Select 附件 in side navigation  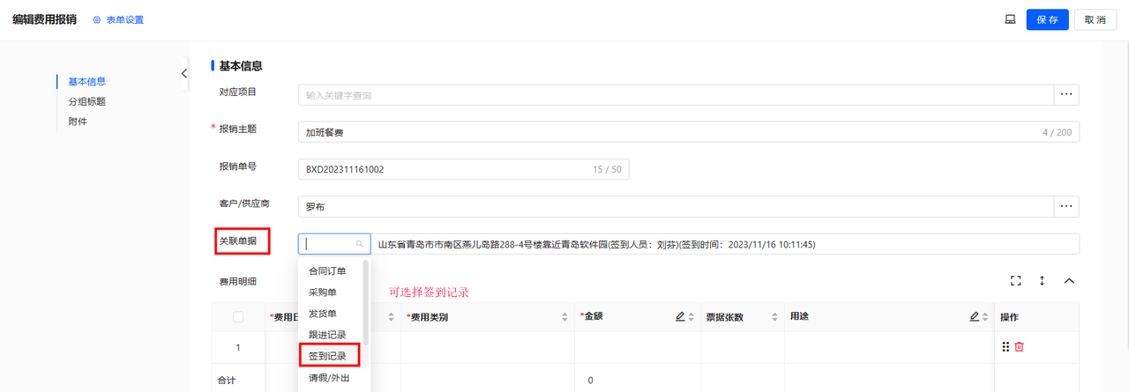point(78,122)
